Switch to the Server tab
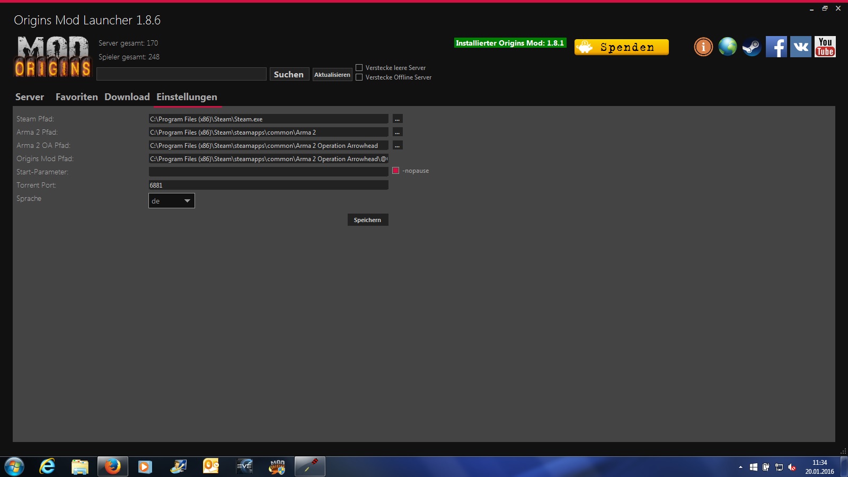Screen dimensions: 848x477 [x=30, y=97]
